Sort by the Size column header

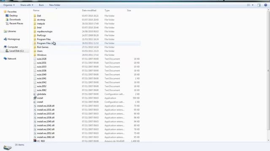(129, 10)
